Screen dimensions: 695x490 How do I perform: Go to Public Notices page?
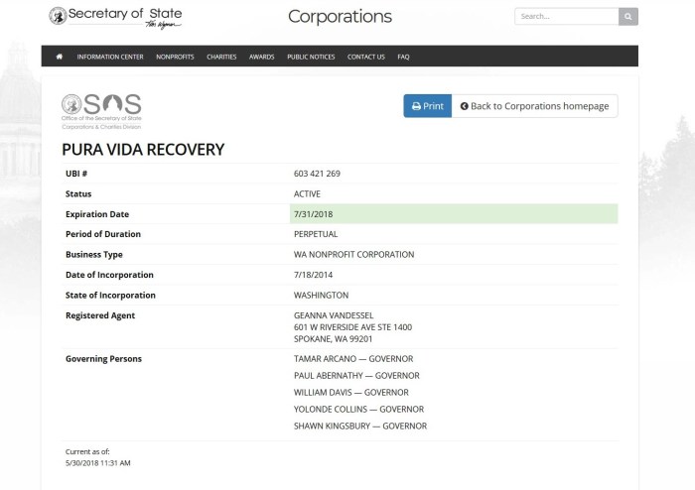pos(312,57)
